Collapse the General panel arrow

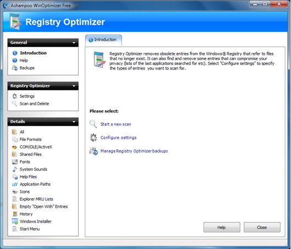(74, 43)
